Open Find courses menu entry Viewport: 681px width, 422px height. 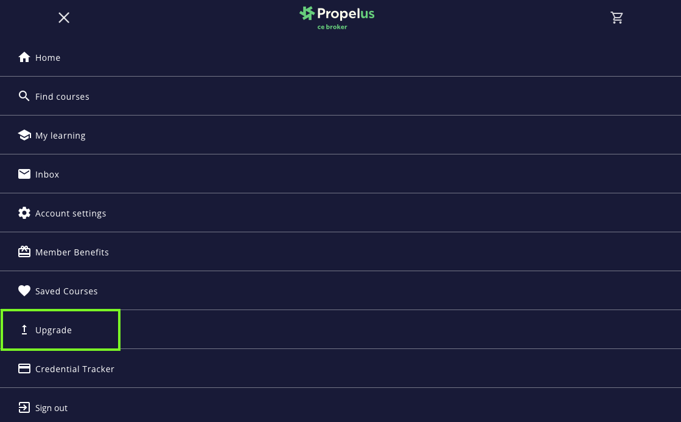pos(62,97)
